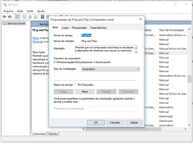Click the disabled Iniciar button
The height and width of the screenshot is (144, 193).
63,92
